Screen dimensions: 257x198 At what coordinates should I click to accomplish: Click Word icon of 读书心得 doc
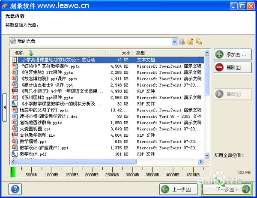click(15, 116)
